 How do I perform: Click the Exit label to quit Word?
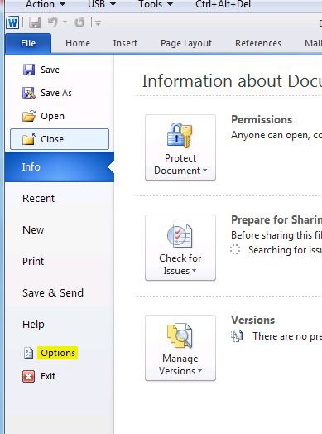click(48, 376)
